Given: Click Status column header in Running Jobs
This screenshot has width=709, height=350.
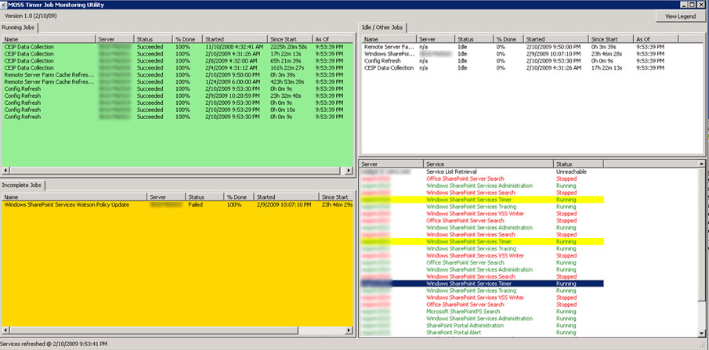Looking at the screenshot, I should pos(154,39).
